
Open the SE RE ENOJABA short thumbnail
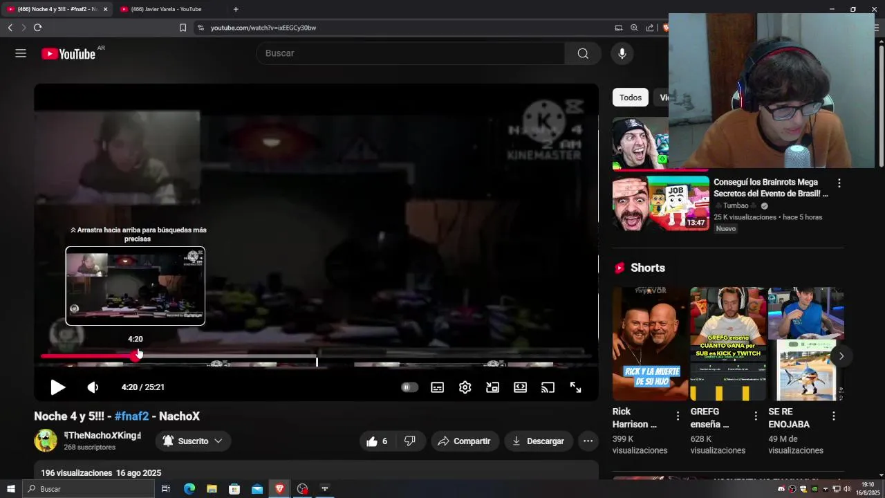(x=806, y=344)
